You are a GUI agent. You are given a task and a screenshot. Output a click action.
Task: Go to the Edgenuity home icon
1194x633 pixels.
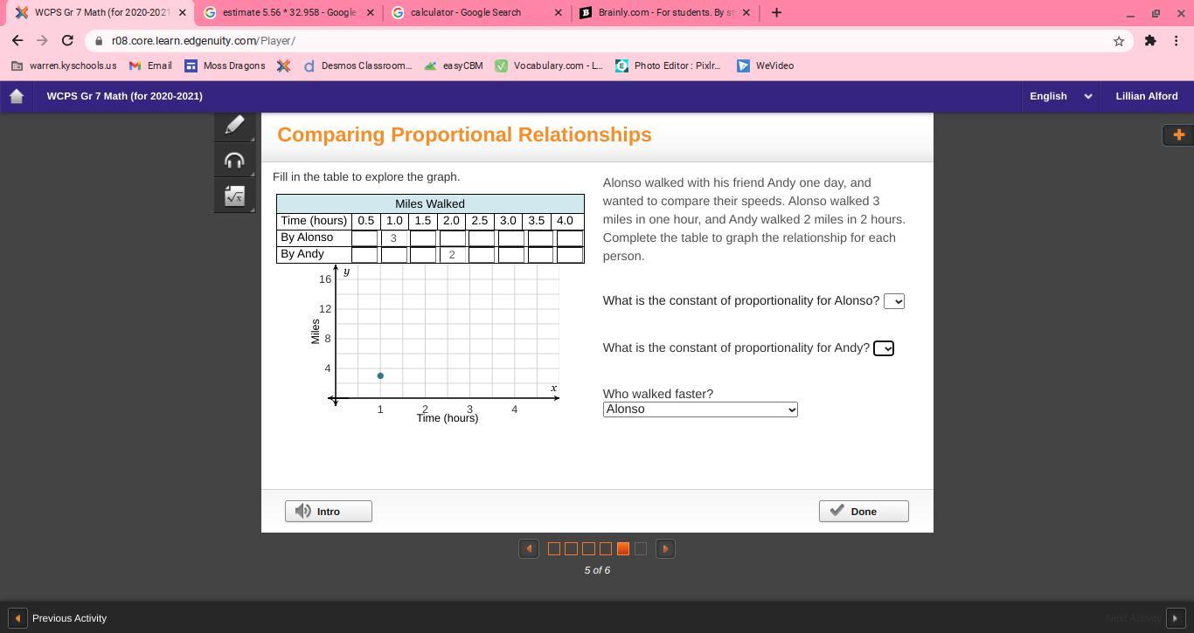coord(17,96)
